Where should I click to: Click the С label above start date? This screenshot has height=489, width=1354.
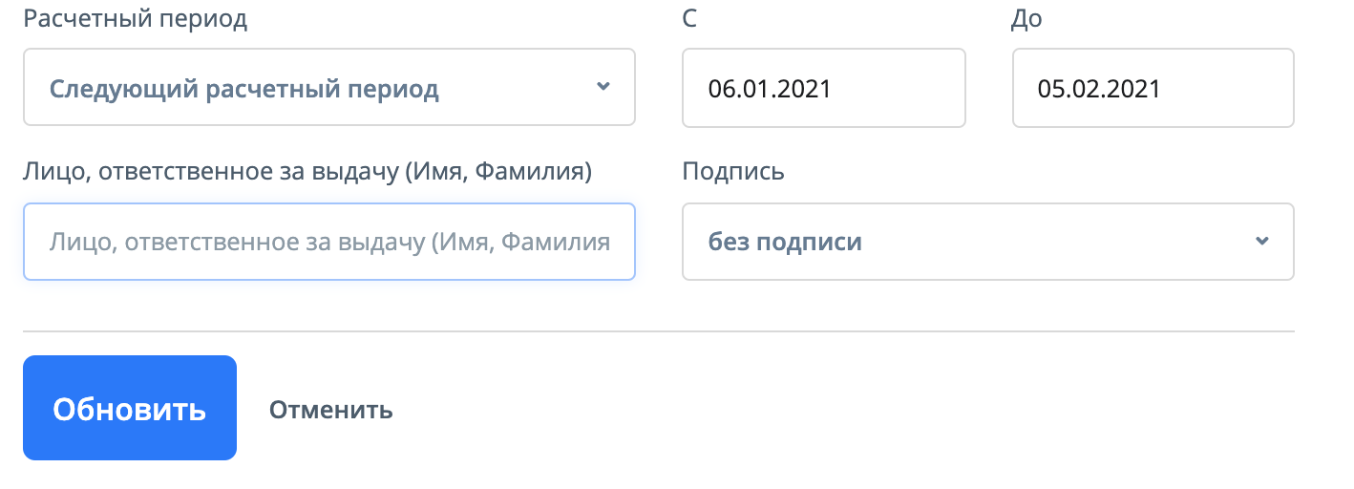pyautogui.click(x=690, y=19)
